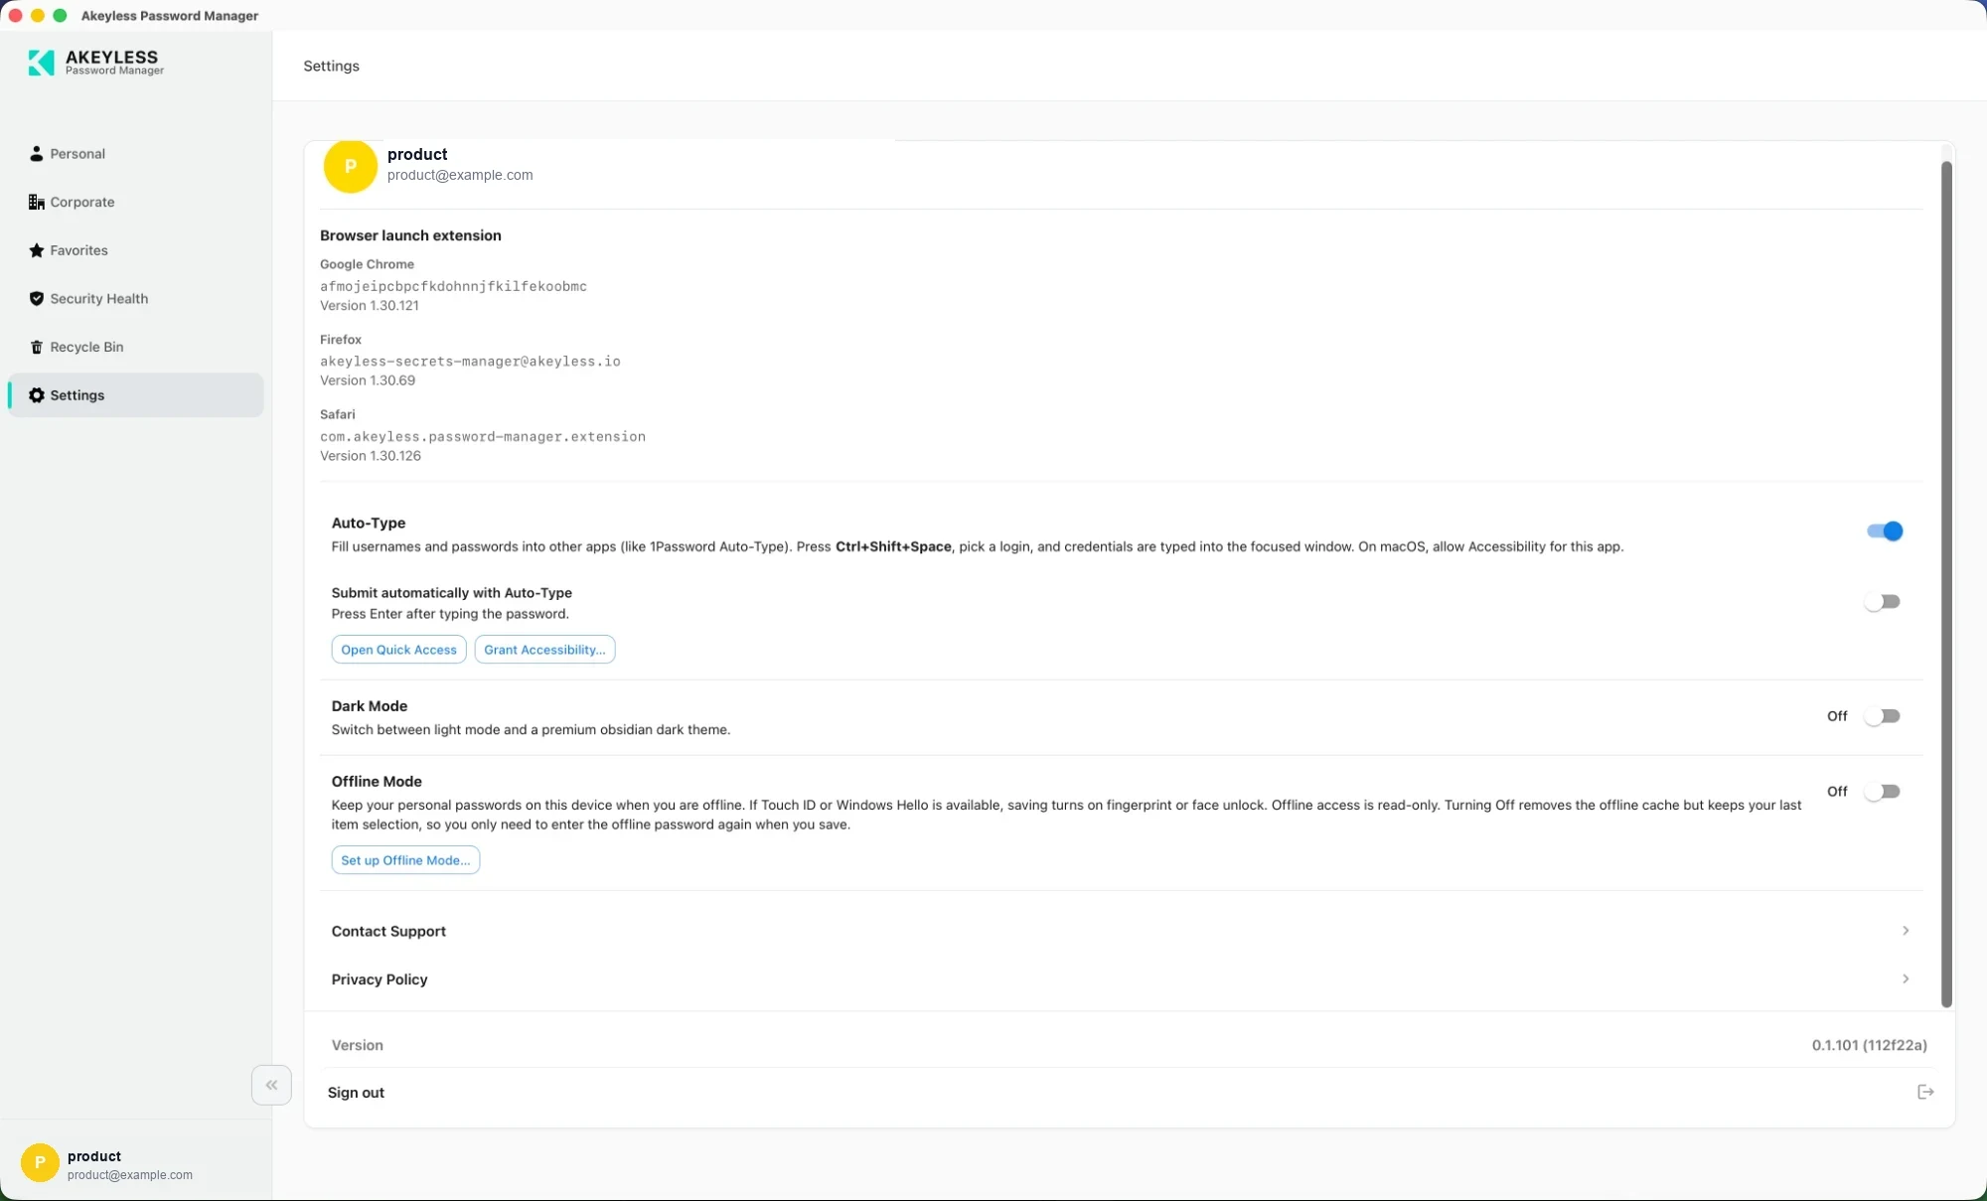Click the Chrome extension ID afmojeipcbpcfkdohnnjfkilfekoobmc

[x=453, y=286]
